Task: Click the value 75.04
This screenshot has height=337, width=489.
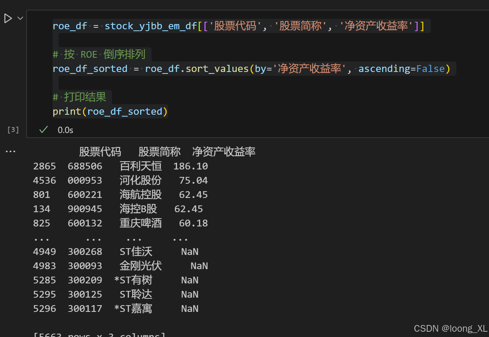Action: 193,180
